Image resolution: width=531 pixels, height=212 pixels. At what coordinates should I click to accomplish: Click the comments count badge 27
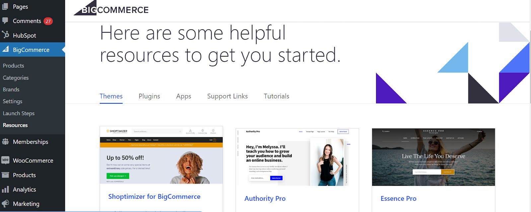tap(48, 21)
